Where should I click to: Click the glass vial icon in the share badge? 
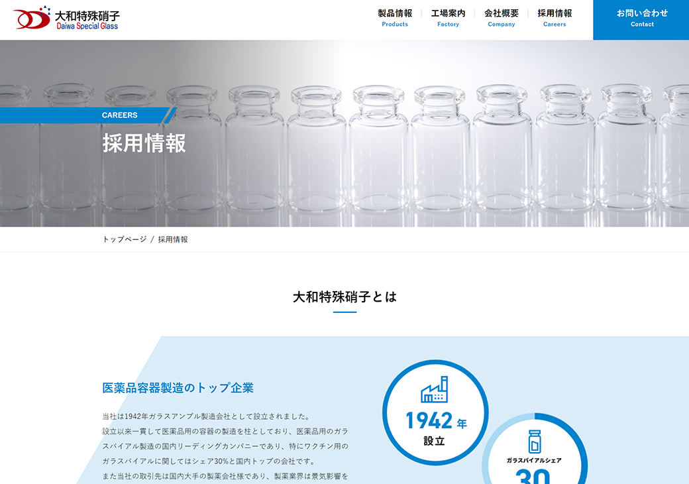(533, 441)
